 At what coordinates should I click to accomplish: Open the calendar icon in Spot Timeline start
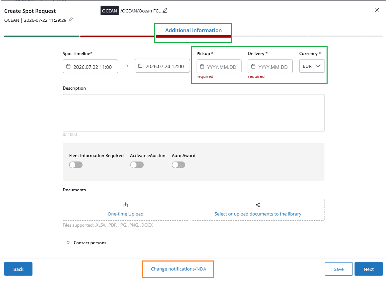coord(68,66)
